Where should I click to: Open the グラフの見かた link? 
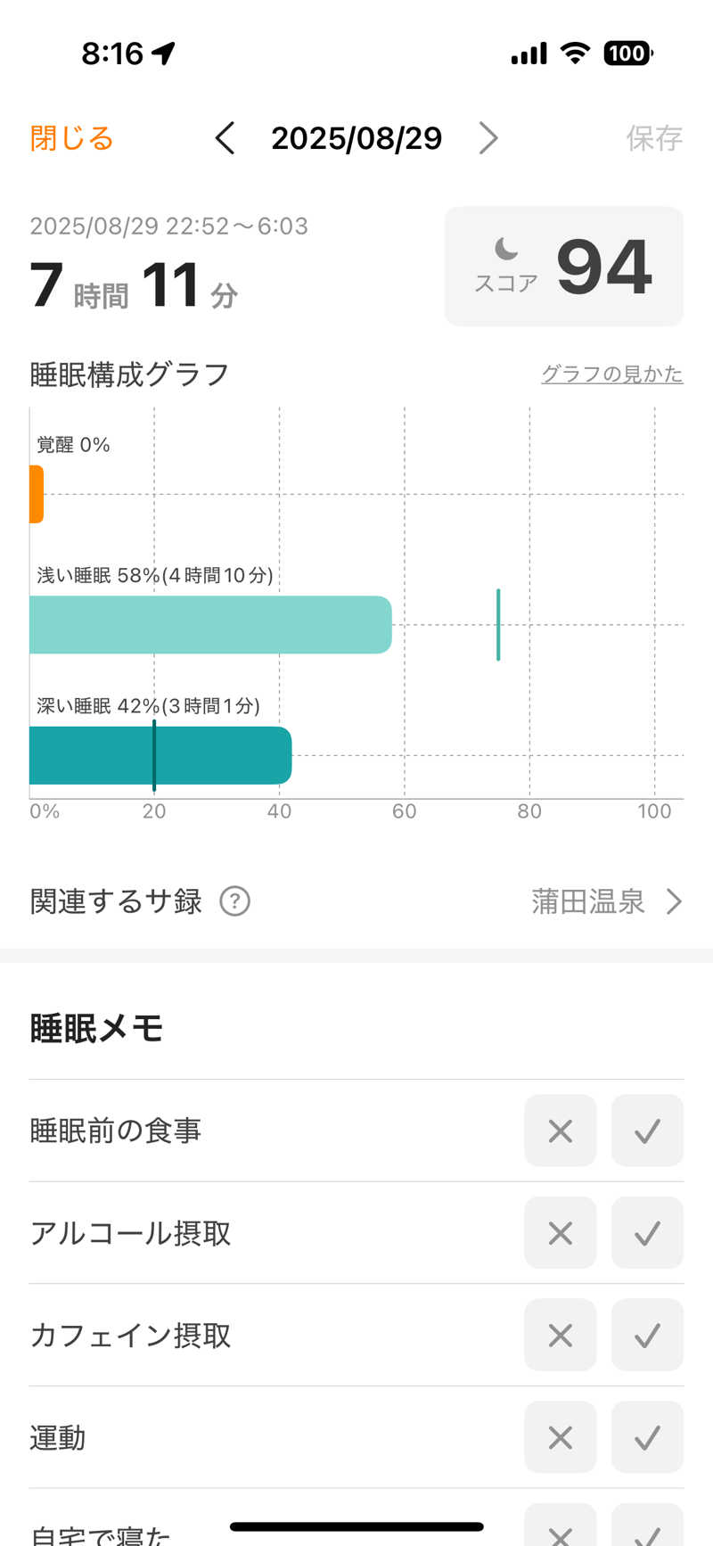pyautogui.click(x=611, y=374)
